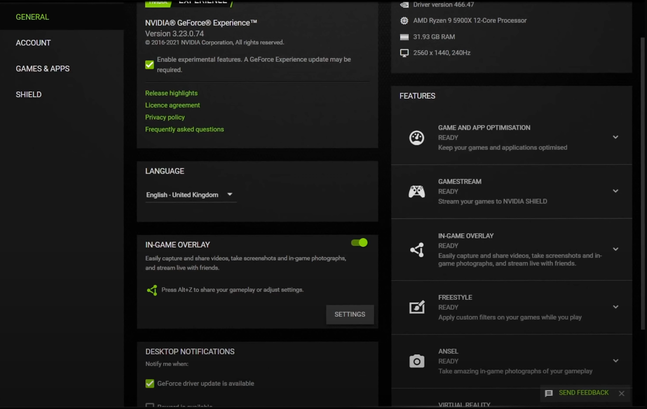Click the 'Version 3.23.0.74' text
The image size is (647, 409).
[174, 34]
